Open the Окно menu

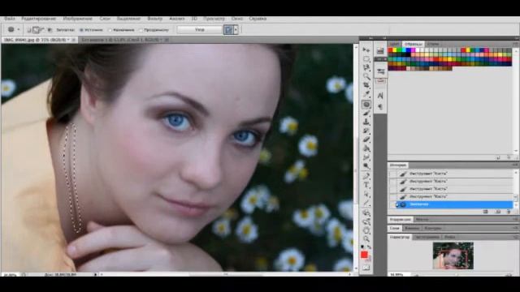coord(236,19)
